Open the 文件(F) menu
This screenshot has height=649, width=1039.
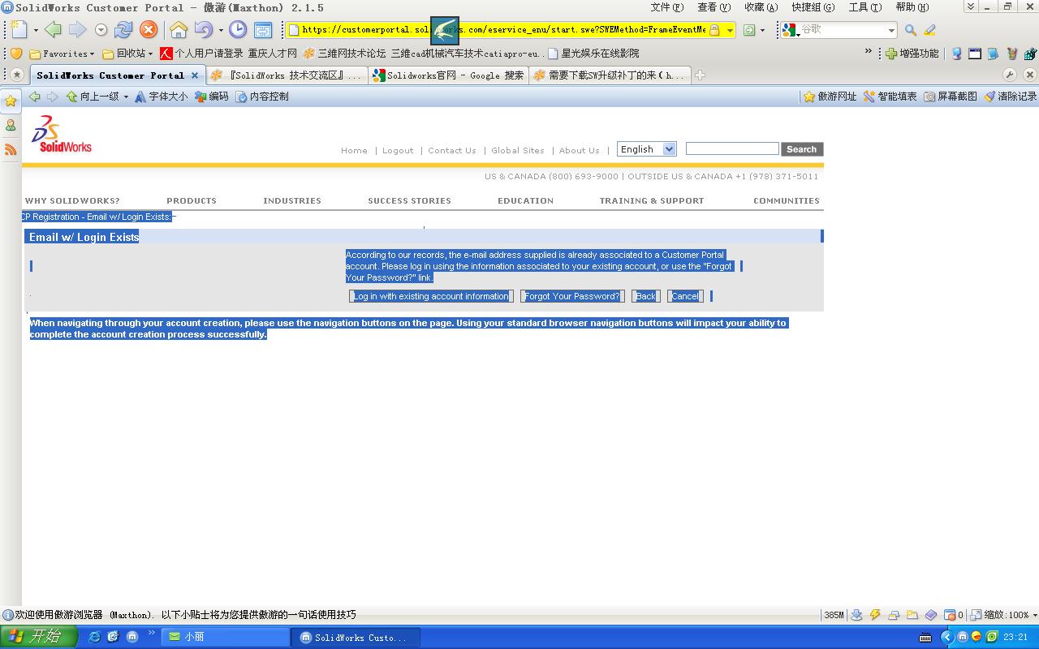666,7
